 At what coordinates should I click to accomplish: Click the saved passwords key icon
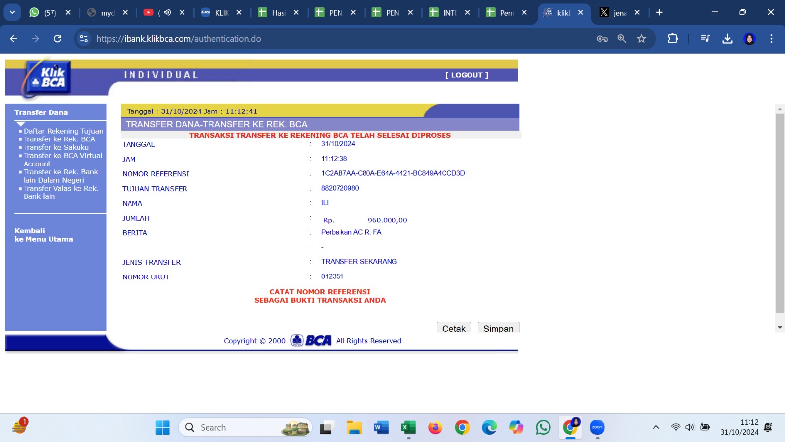click(602, 39)
